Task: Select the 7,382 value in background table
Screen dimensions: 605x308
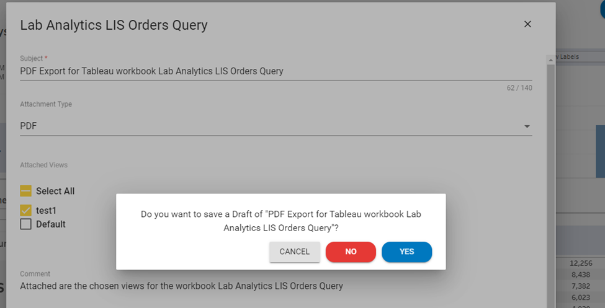Action: click(x=582, y=285)
